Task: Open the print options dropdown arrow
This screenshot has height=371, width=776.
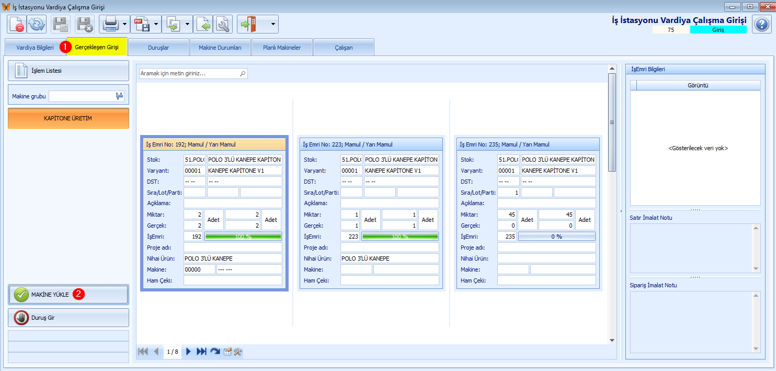Action: (x=125, y=24)
